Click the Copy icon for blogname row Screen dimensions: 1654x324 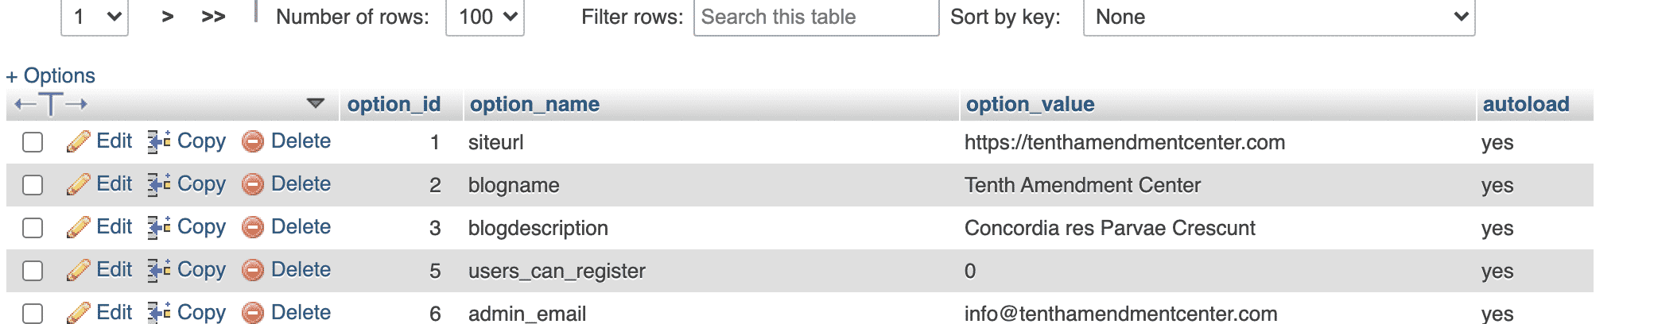click(159, 185)
